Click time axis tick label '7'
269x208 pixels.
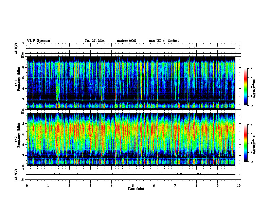pyautogui.click(x=175, y=186)
